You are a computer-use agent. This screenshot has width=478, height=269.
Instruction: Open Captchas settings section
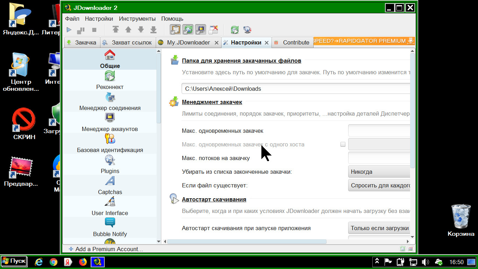tap(110, 185)
